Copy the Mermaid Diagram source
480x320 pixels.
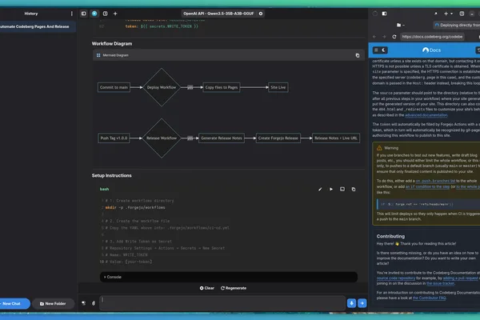(x=358, y=55)
